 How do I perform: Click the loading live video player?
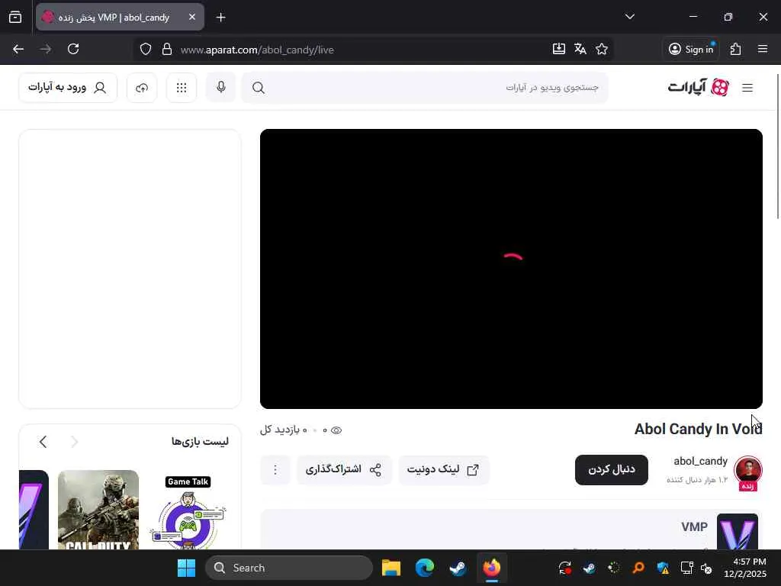tap(511, 269)
